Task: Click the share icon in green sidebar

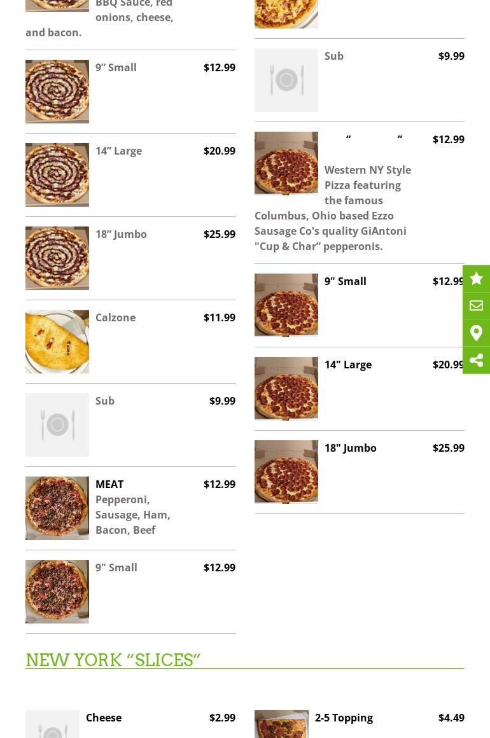Action: tap(476, 360)
